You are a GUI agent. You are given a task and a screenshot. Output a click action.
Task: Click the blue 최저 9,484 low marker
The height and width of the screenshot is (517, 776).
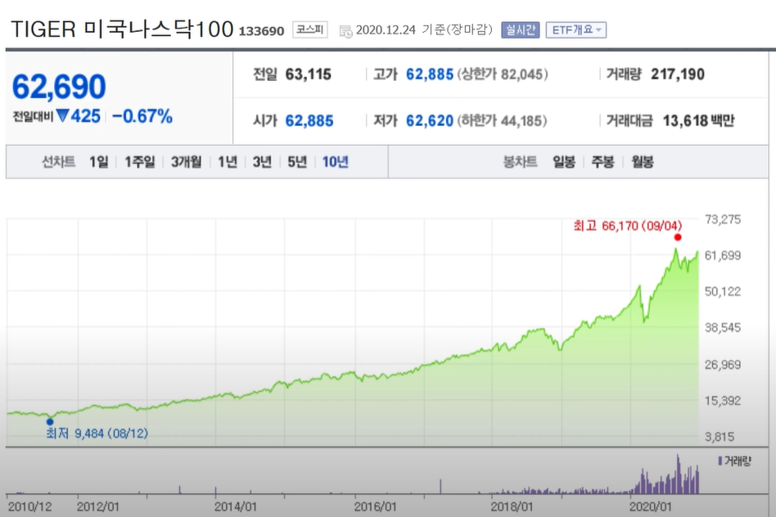pyautogui.click(x=50, y=422)
